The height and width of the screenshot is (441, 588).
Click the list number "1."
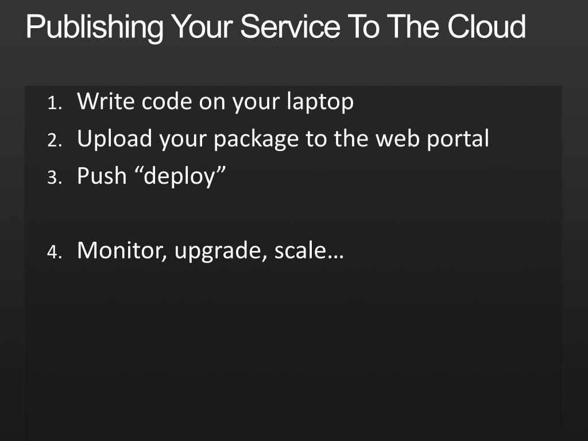[x=55, y=103]
